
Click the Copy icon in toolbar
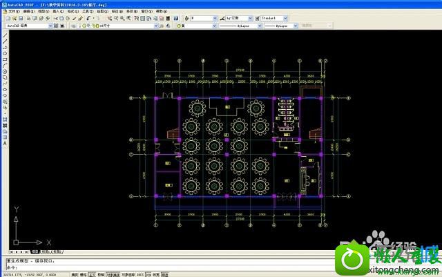coord(61,19)
